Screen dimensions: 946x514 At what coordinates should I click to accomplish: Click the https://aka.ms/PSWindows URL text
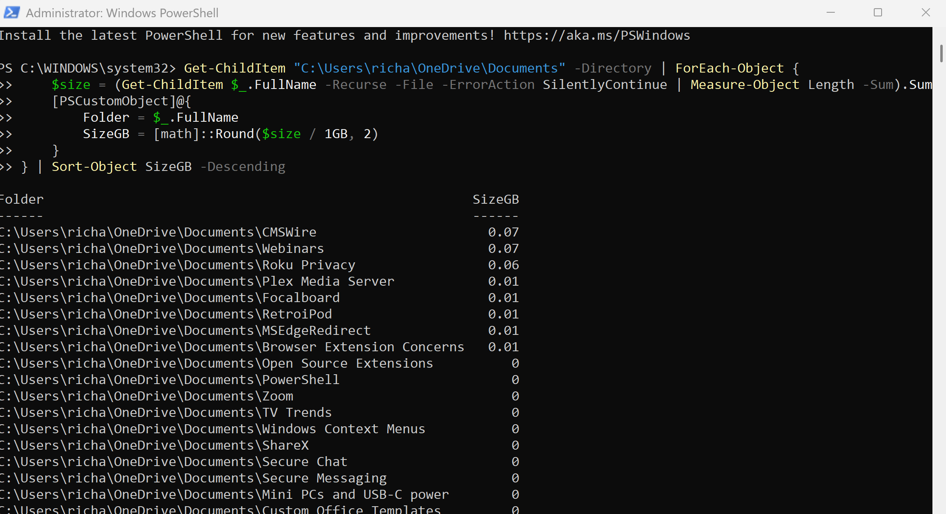tap(597, 36)
